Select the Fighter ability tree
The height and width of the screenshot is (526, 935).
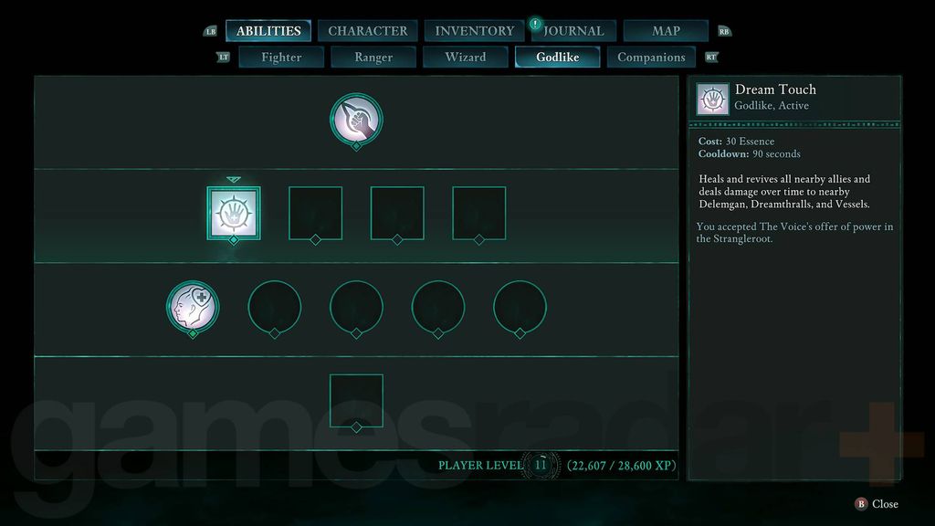tap(281, 57)
